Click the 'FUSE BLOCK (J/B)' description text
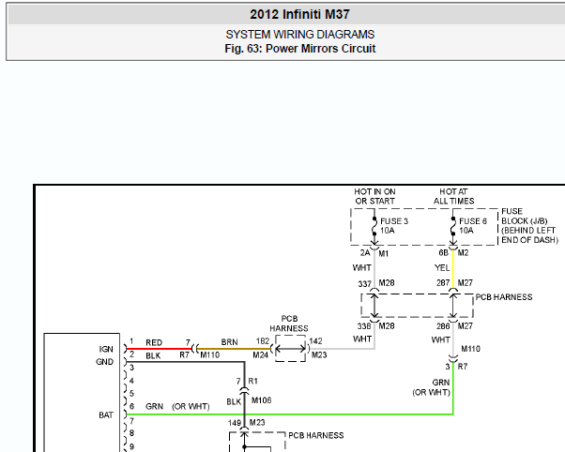 click(529, 225)
